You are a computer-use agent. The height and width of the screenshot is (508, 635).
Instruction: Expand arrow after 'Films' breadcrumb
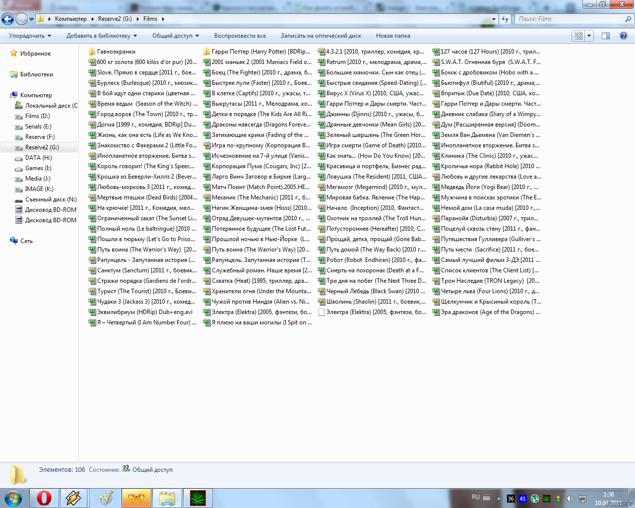click(x=163, y=19)
